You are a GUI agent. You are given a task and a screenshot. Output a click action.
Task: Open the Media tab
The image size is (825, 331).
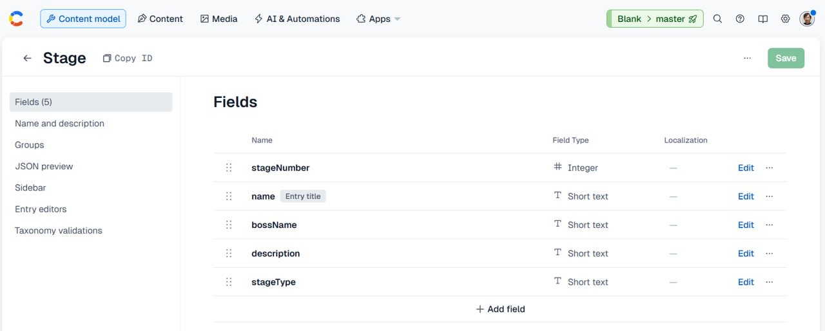218,19
